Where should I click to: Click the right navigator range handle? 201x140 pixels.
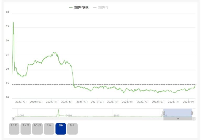192,113
